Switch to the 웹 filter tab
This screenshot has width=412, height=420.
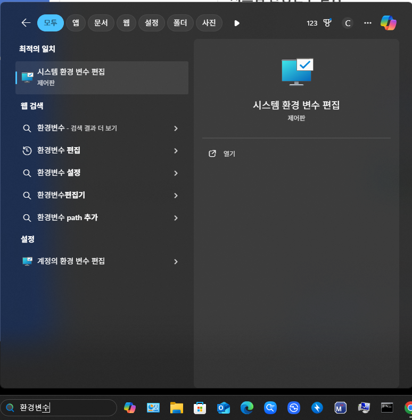[x=126, y=23]
